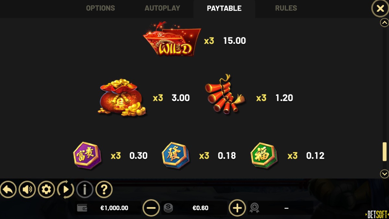
Task: Click the scroll down chevron arrow
Action: pyautogui.click(x=384, y=174)
